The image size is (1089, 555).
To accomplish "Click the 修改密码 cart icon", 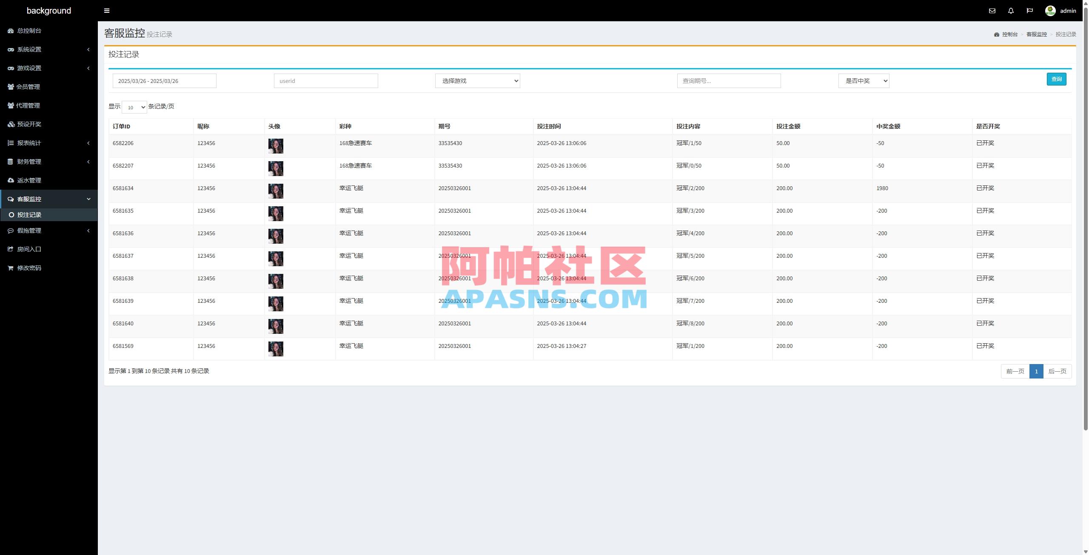I will (11, 268).
